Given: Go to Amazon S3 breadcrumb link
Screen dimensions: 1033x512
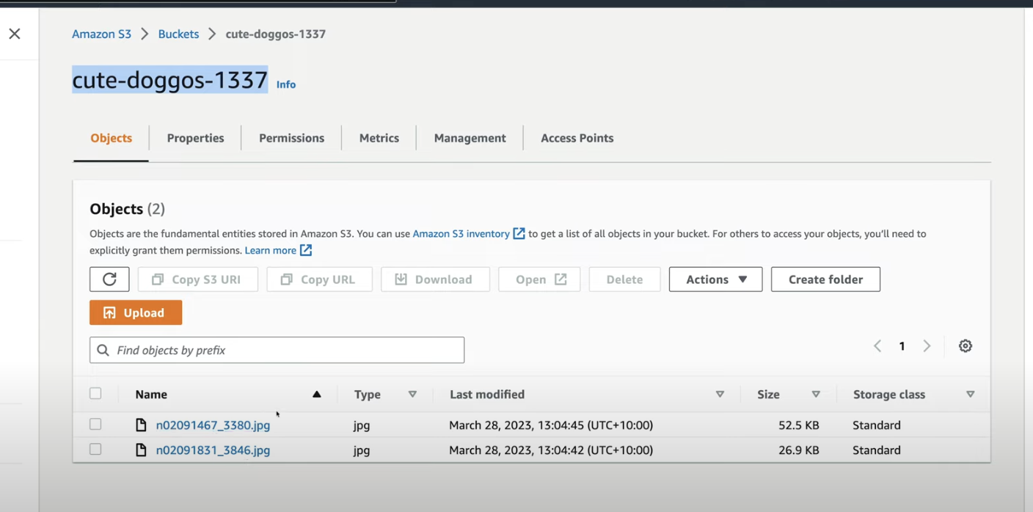Looking at the screenshot, I should [x=101, y=34].
